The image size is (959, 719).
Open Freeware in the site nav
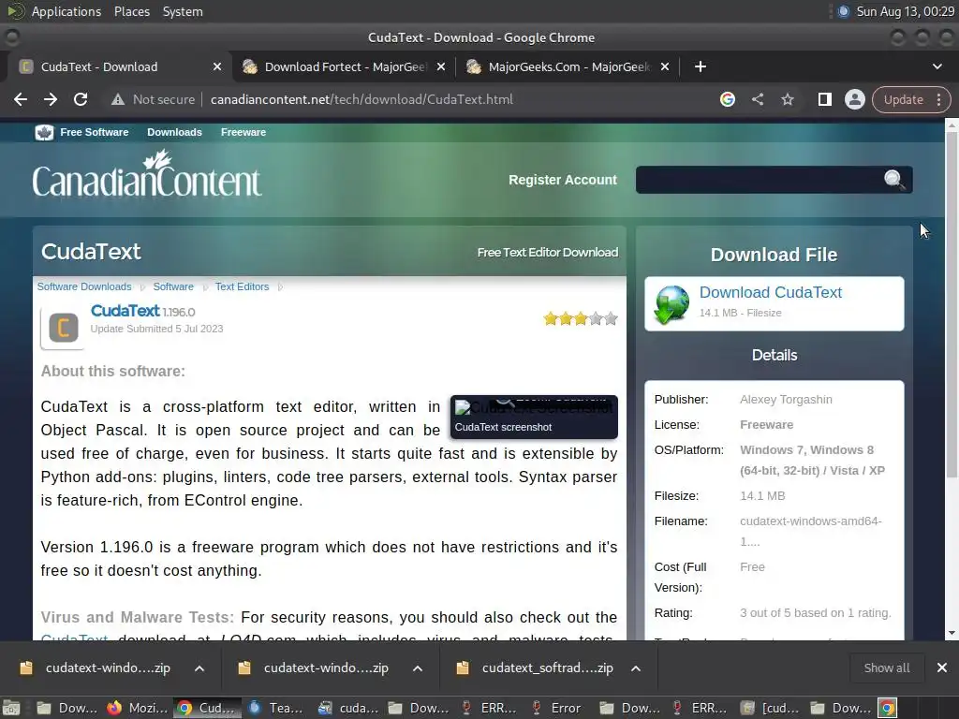pos(243,132)
